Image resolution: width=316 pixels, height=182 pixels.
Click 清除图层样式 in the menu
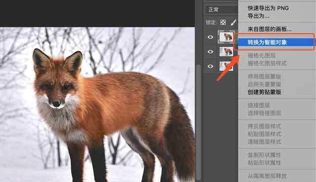[265, 142]
